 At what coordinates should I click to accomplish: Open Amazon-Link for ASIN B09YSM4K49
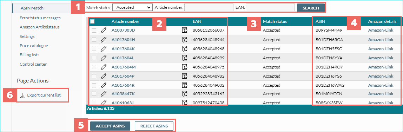381,31
